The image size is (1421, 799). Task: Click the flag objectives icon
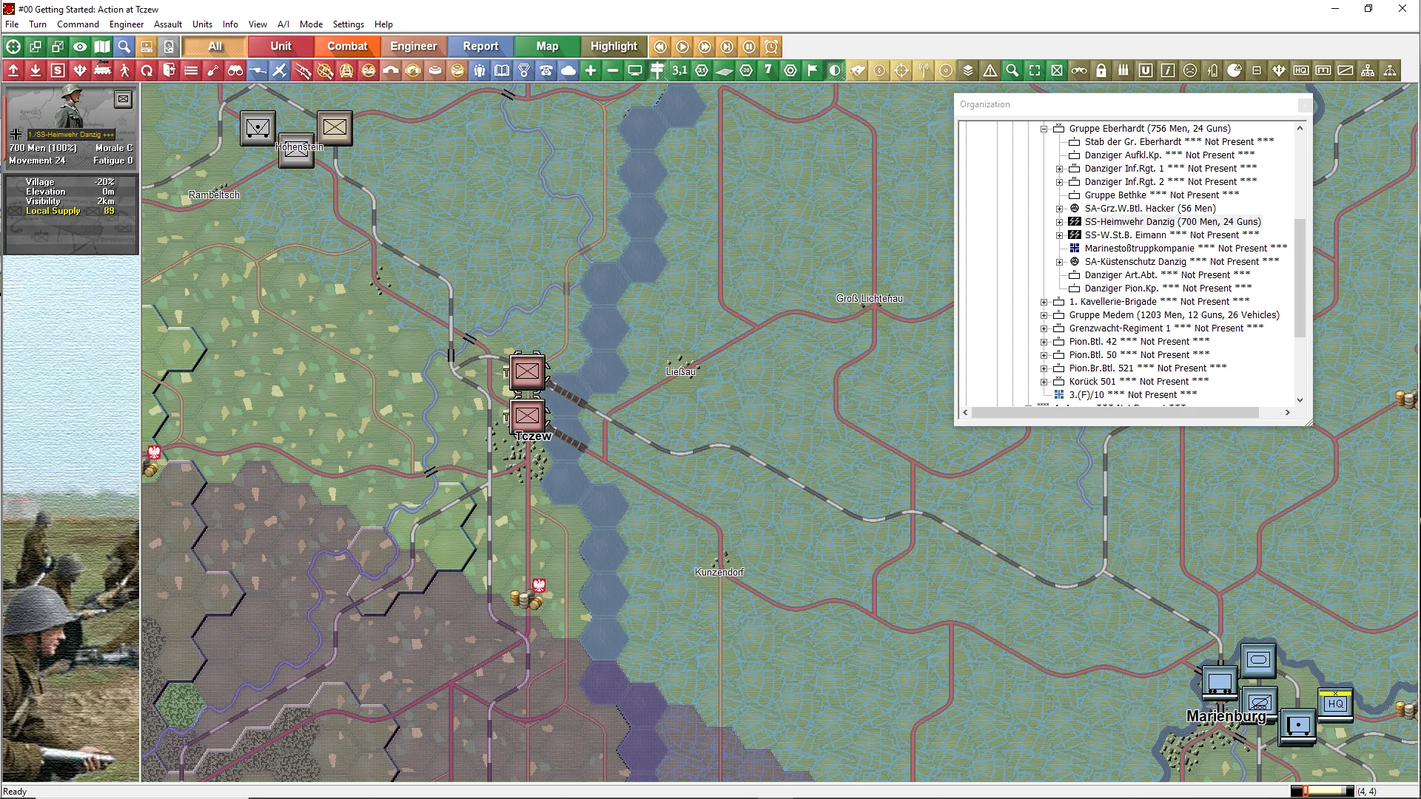click(x=813, y=71)
